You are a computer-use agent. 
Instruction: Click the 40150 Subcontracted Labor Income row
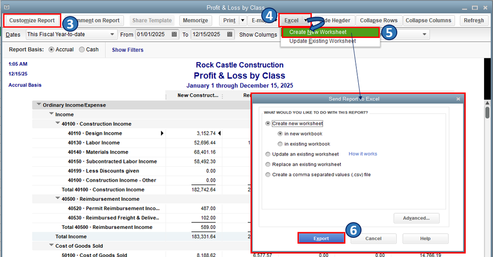(x=112, y=161)
